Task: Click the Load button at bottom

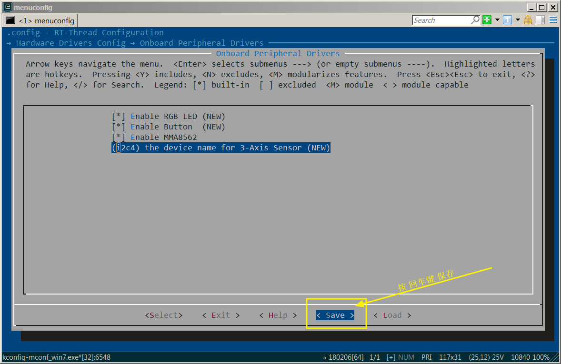Action: pos(392,315)
